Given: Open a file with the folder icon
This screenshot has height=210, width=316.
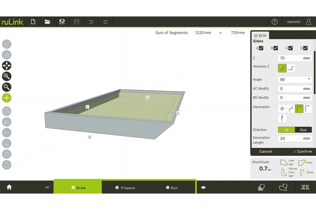Looking at the screenshot, I should (48, 22).
